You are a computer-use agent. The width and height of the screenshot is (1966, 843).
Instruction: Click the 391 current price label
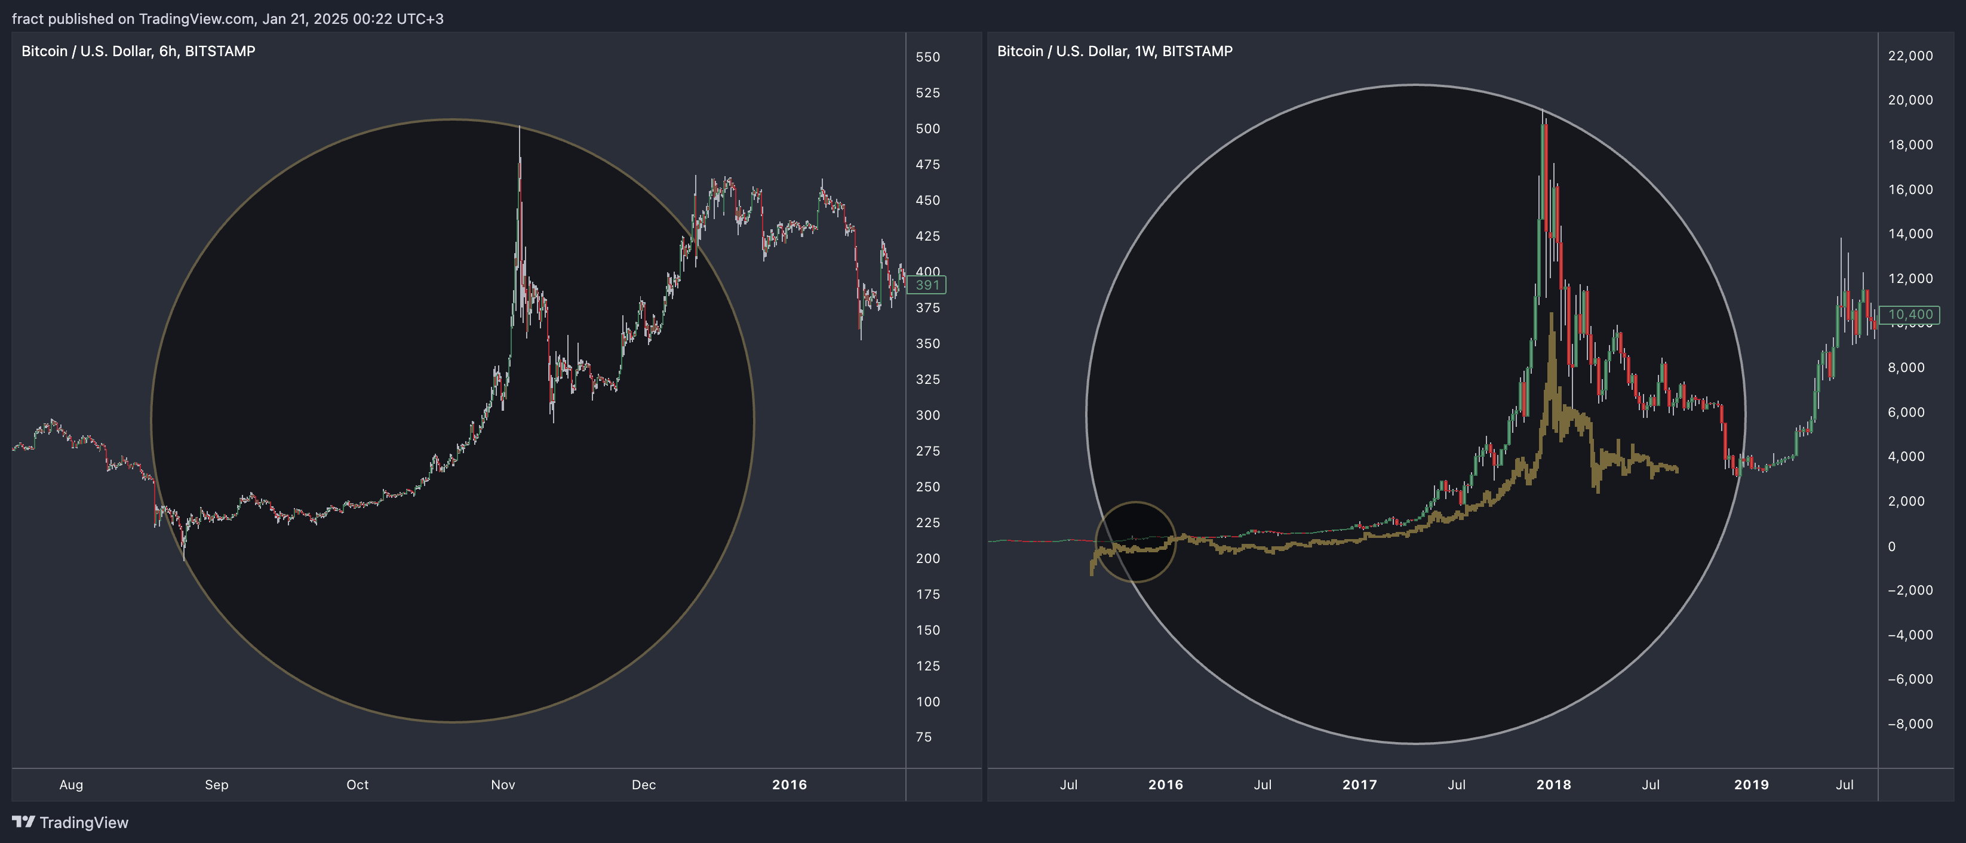click(926, 285)
